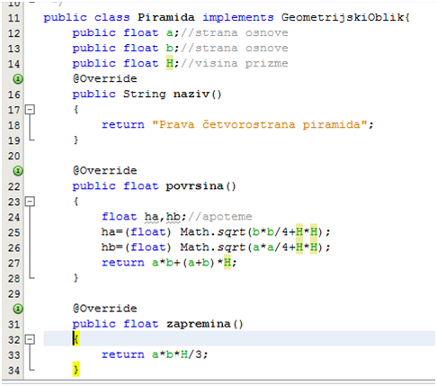The width and height of the screenshot is (437, 386).
Task: Click the override icon beside the zapremina method
Action: pos(18,309)
